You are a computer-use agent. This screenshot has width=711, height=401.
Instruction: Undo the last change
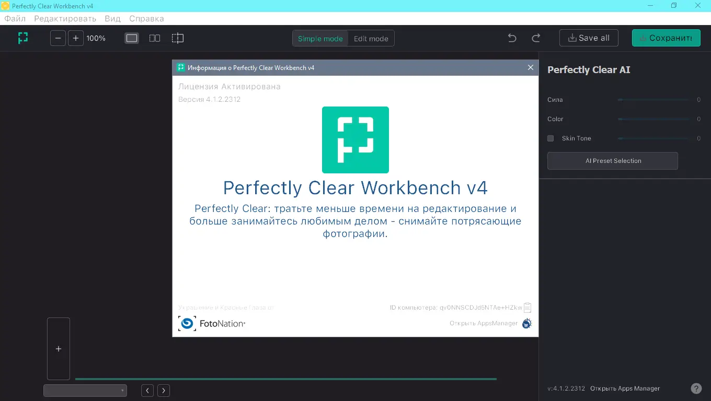(512, 38)
